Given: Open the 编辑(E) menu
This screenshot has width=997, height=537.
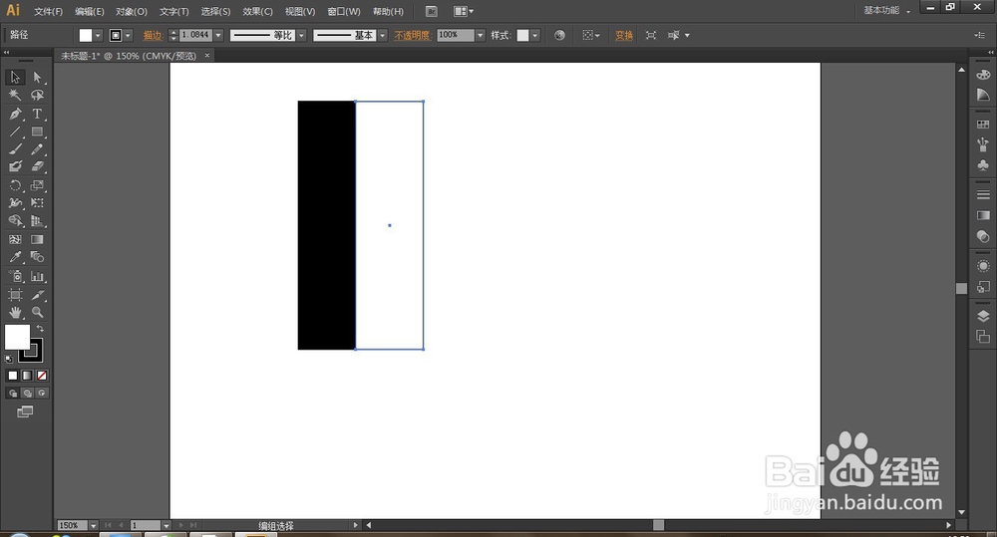Looking at the screenshot, I should [x=89, y=11].
